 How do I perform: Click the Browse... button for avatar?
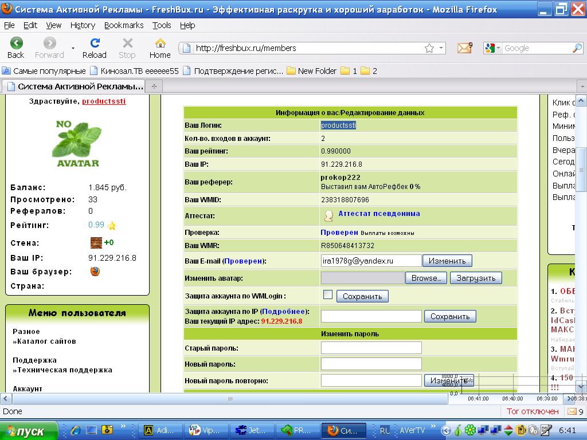pyautogui.click(x=426, y=278)
